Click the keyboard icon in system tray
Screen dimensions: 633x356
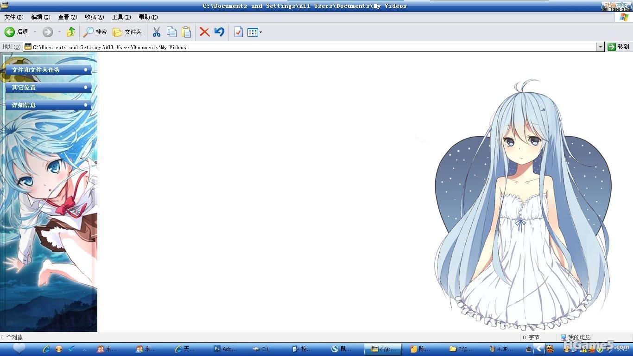[529, 350]
